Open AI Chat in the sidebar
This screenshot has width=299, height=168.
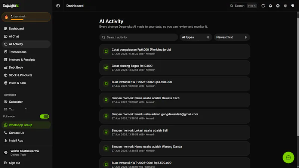point(26,36)
